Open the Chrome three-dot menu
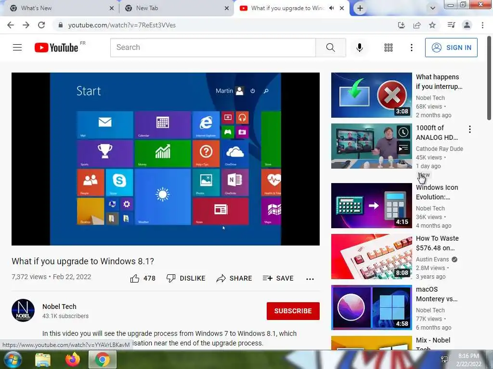This screenshot has width=493, height=369. [x=482, y=25]
